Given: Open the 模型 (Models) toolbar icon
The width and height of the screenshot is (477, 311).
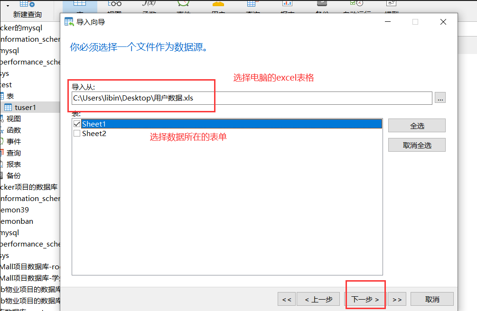Looking at the screenshot, I should (391, 5).
